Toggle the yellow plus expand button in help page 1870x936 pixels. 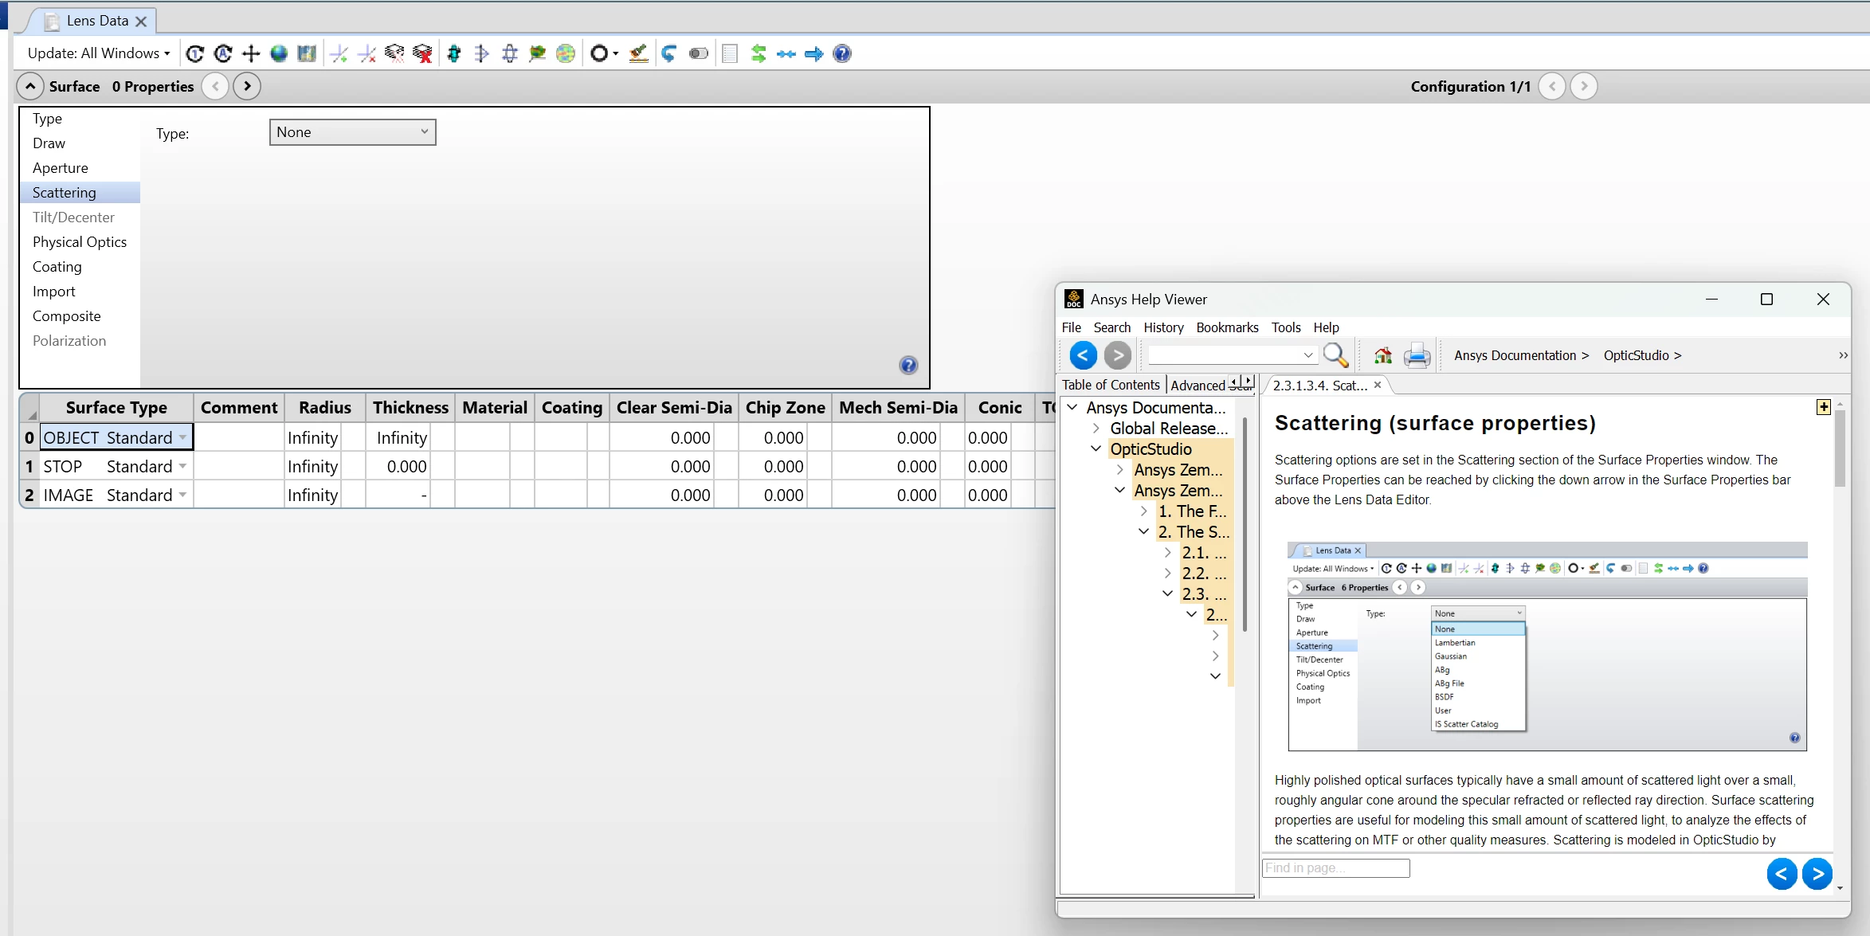pos(1823,407)
